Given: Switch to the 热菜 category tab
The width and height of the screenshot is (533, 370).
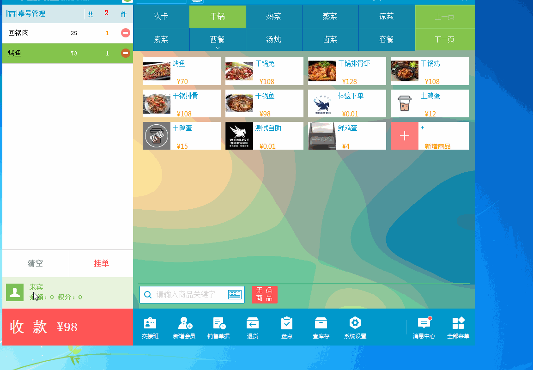Looking at the screenshot, I should (274, 17).
